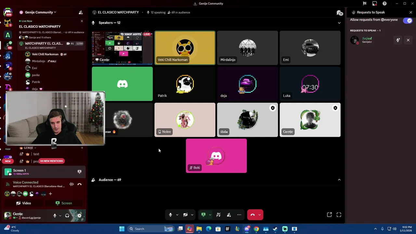
Task: Collapse the Audience section
Action: click(339, 180)
